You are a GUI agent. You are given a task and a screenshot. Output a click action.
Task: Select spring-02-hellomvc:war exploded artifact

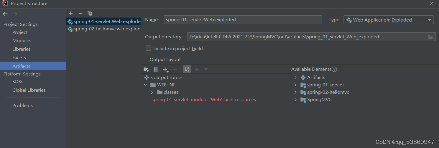tap(104, 29)
